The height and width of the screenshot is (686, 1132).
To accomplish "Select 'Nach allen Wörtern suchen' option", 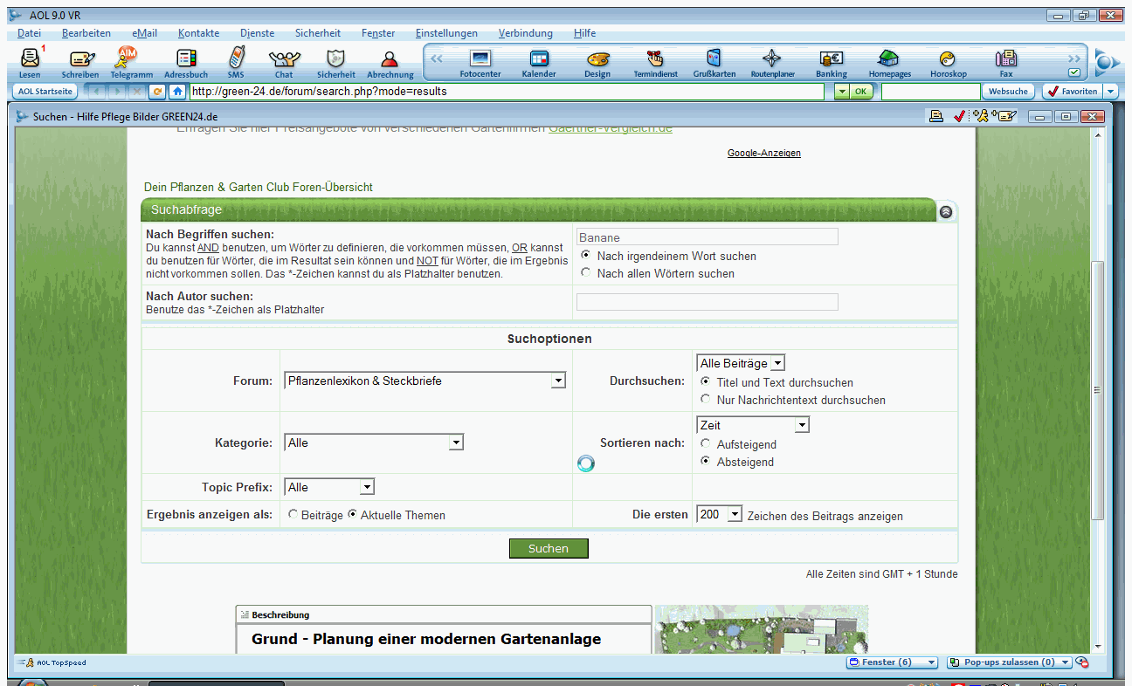I will click(586, 273).
